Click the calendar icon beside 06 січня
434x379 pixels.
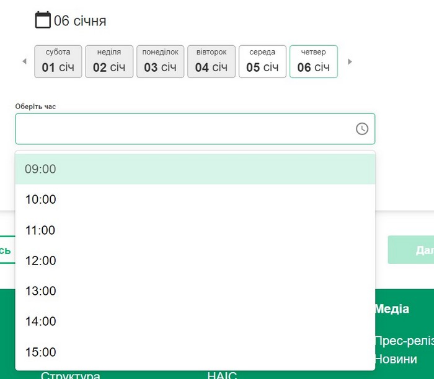pos(43,20)
